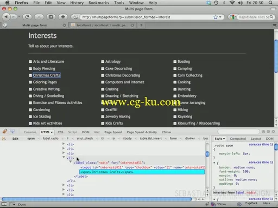
Task: Open the search engine chooser icon
Action: pyautogui.click(x=232, y=17)
